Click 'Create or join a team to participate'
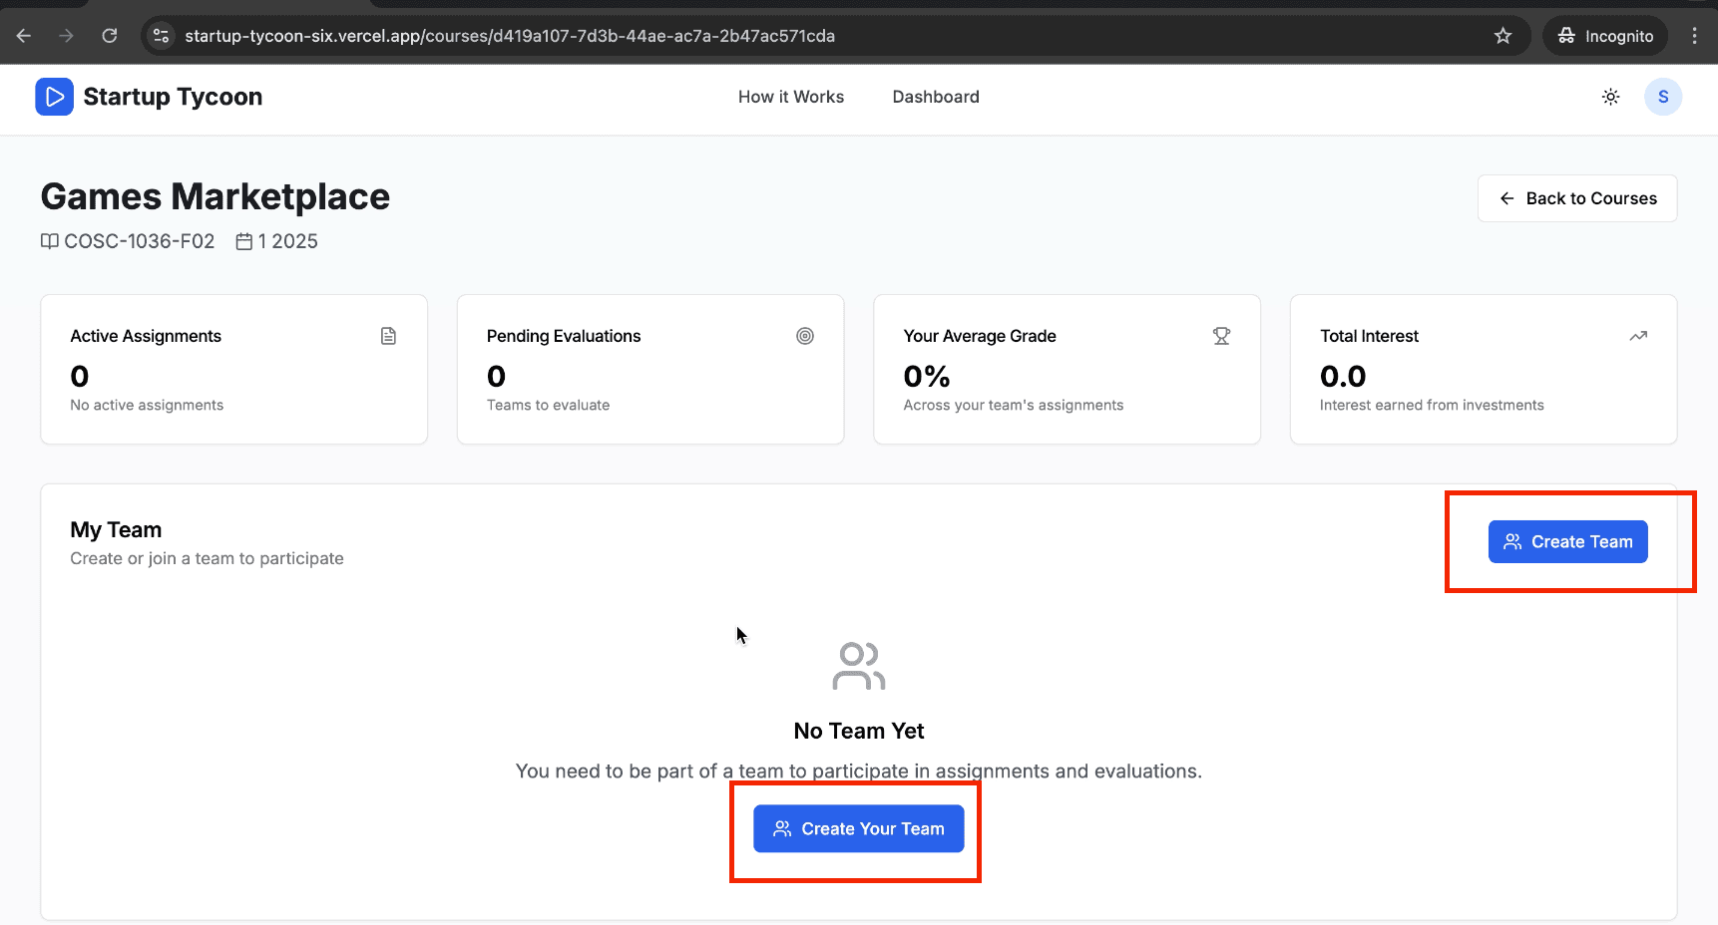1718x925 pixels. click(207, 558)
